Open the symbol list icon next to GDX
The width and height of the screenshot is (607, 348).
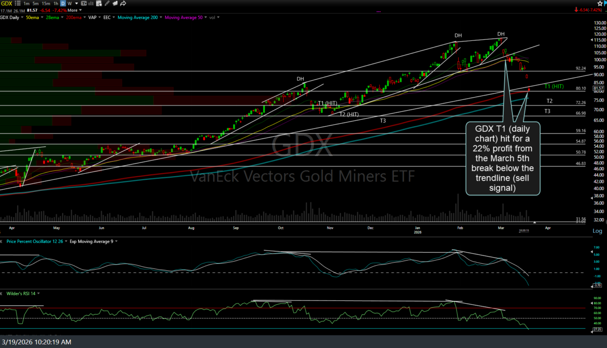click(x=18, y=4)
